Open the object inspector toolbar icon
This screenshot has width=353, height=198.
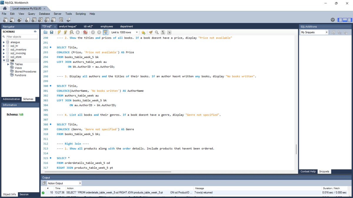(x=19, y=20)
